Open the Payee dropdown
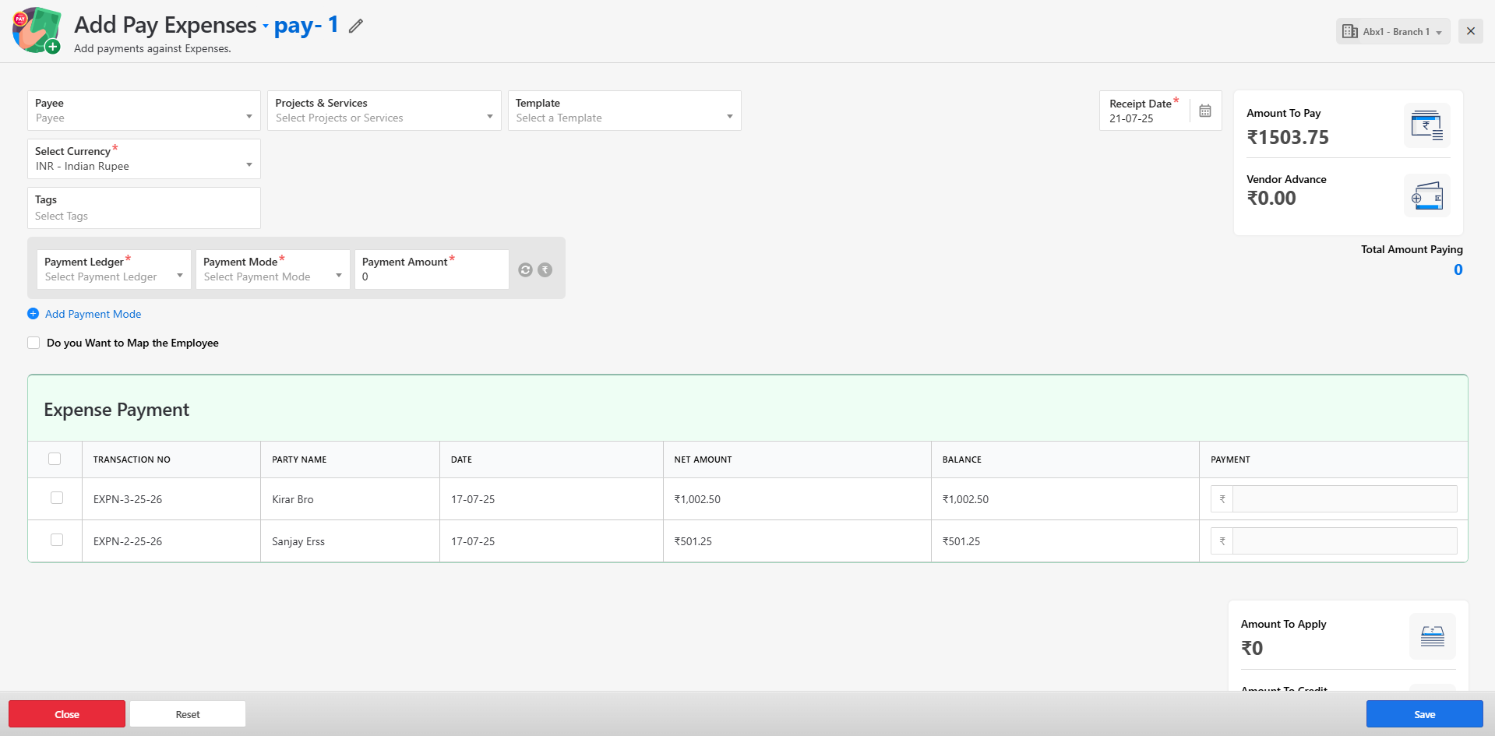Viewport: 1495px width, 736px height. (143, 111)
